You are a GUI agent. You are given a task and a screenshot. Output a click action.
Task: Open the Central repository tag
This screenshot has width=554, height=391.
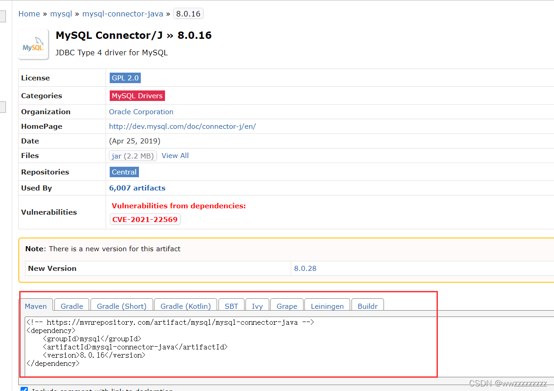pyautogui.click(x=124, y=172)
